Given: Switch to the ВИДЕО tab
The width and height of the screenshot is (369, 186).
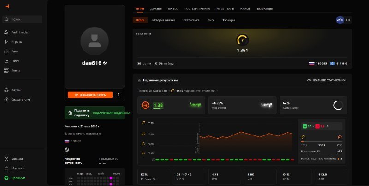Looking at the screenshot, I should click(x=173, y=9).
